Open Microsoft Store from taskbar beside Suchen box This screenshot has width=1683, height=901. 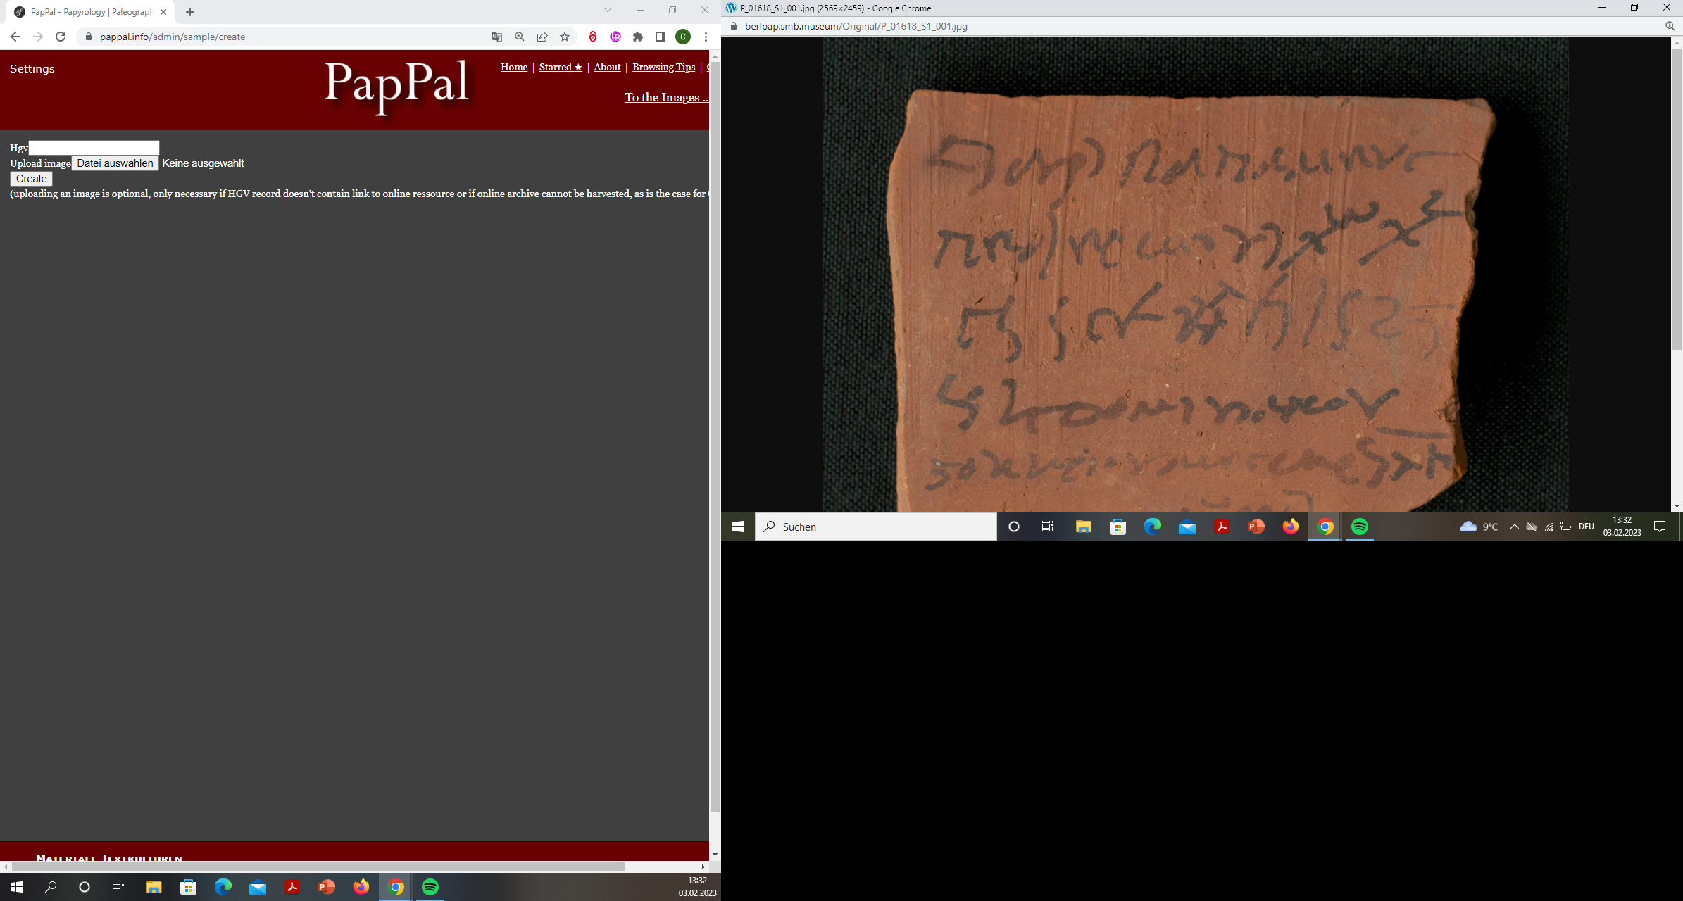pyautogui.click(x=1118, y=527)
